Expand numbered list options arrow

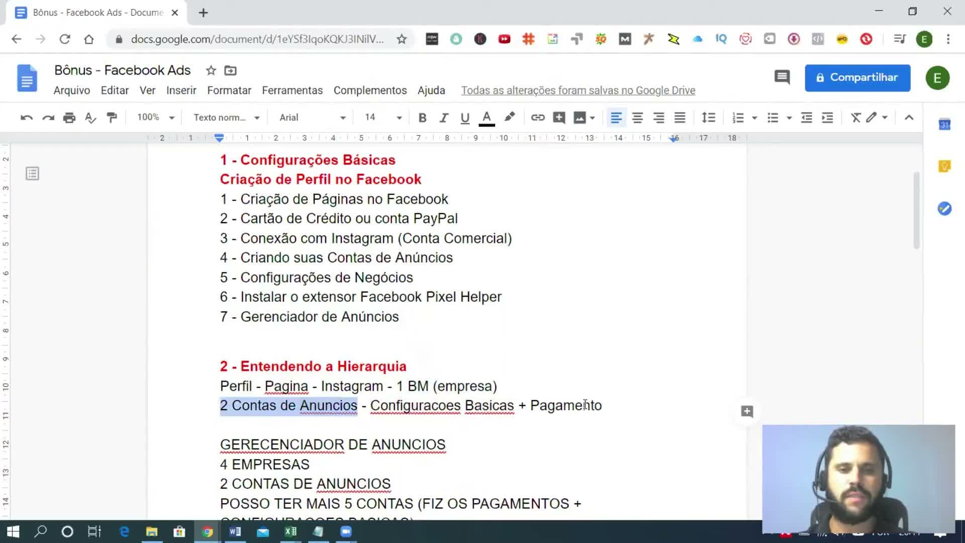tap(754, 118)
